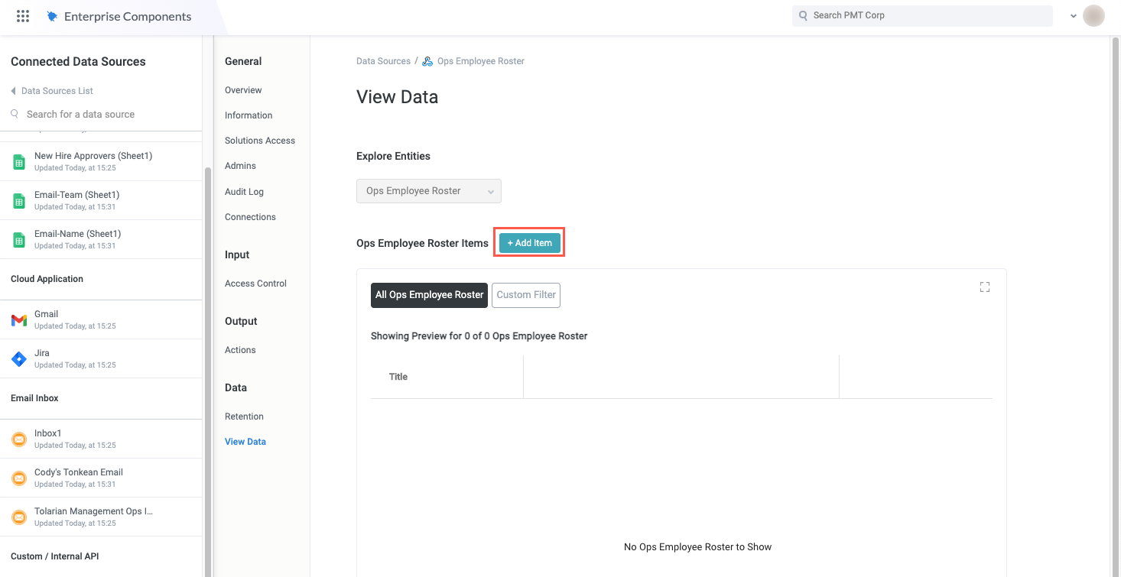
Task: Click the Email-Name sheet icon
Action: tap(19, 239)
